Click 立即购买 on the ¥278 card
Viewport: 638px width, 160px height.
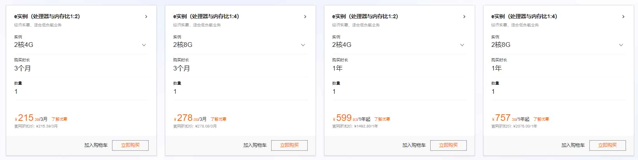pyautogui.click(x=289, y=145)
